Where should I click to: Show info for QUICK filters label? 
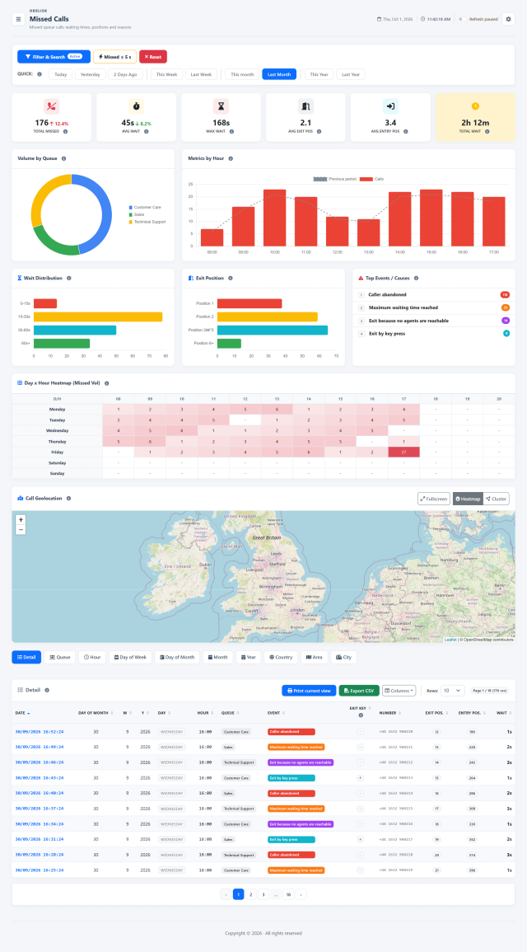click(40, 74)
